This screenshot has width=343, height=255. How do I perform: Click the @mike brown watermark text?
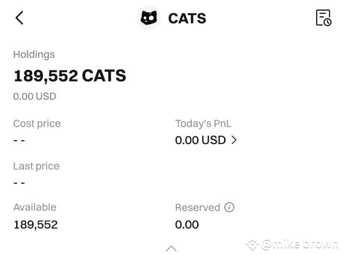299,244
